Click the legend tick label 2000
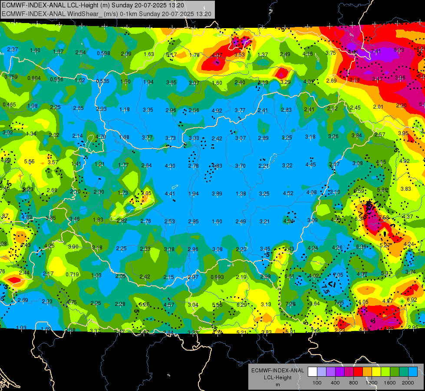 408,383
